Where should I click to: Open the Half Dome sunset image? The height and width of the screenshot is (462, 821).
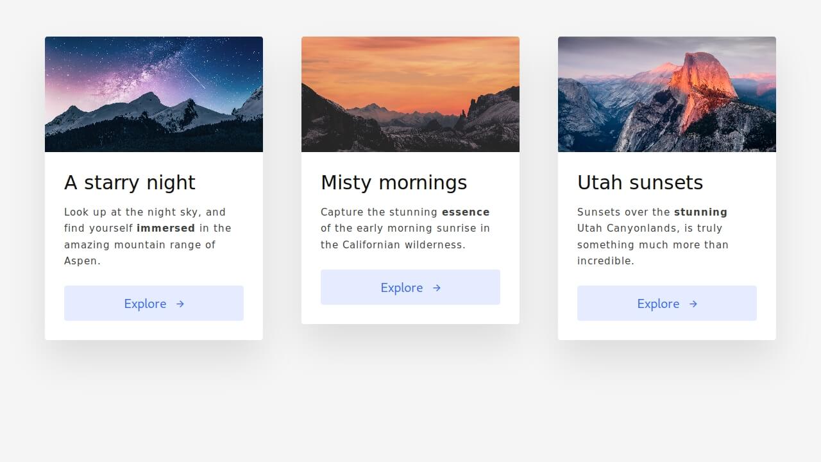pyautogui.click(x=667, y=94)
